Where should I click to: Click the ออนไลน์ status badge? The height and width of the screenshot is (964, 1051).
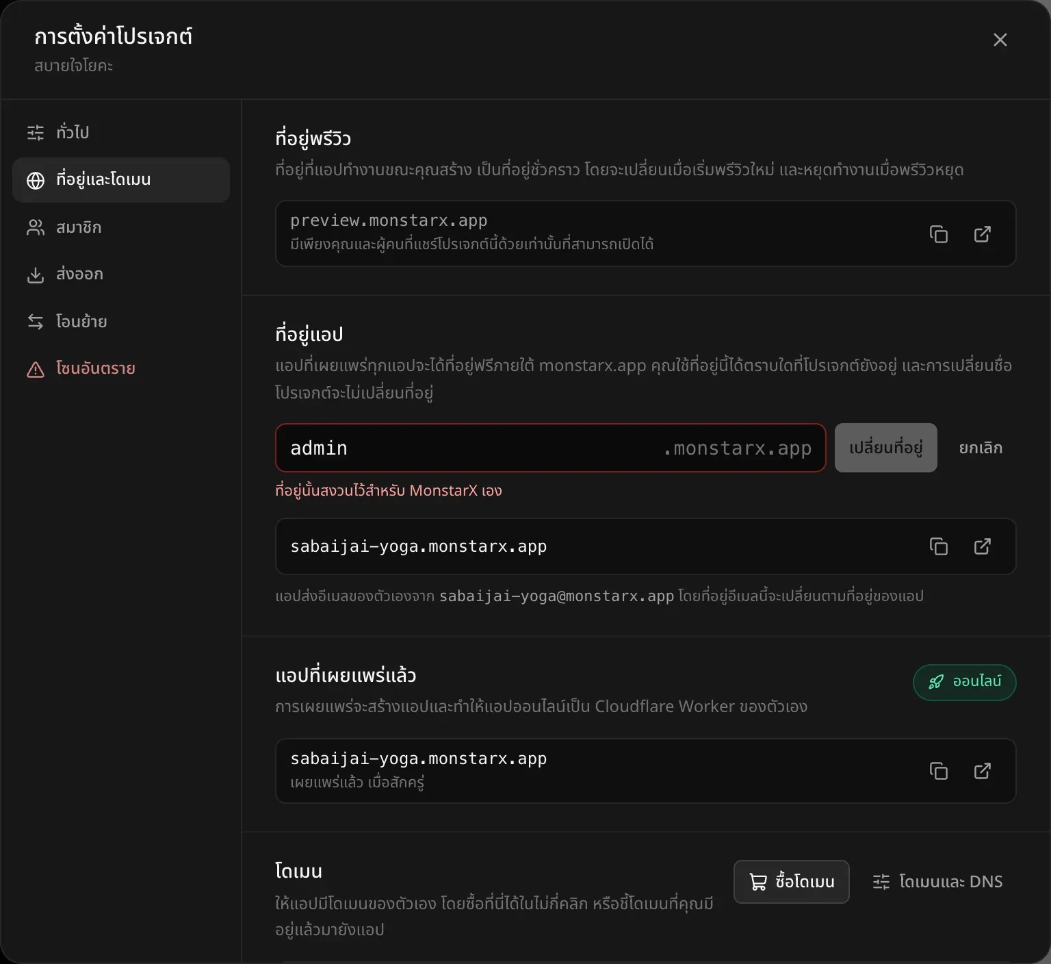[x=965, y=682]
